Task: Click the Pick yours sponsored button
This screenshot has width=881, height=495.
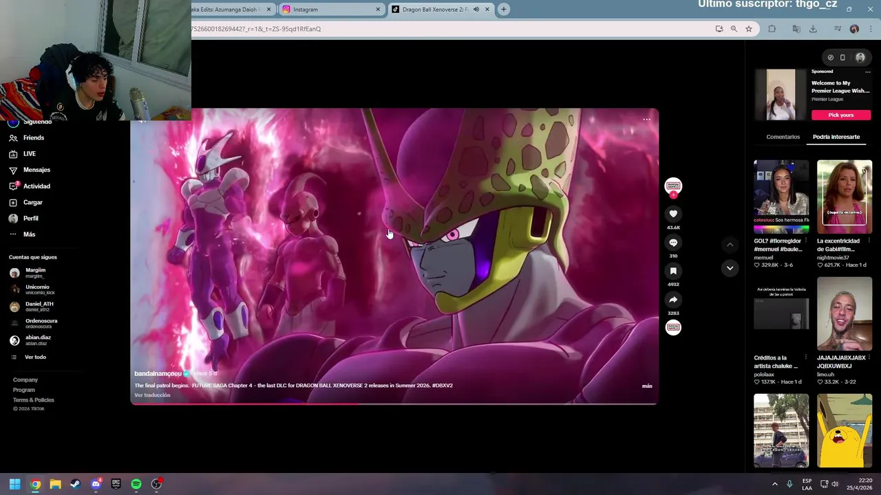Action: (841, 115)
